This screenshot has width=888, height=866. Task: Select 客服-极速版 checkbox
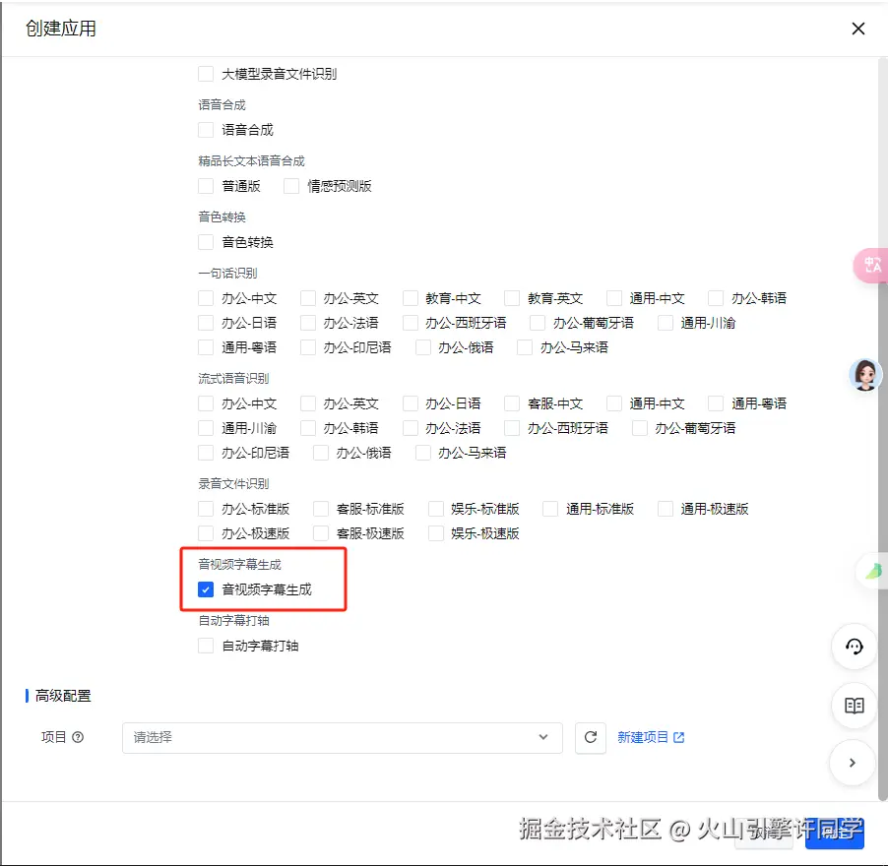(x=321, y=533)
